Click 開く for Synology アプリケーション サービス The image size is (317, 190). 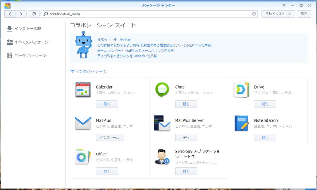click(186, 171)
